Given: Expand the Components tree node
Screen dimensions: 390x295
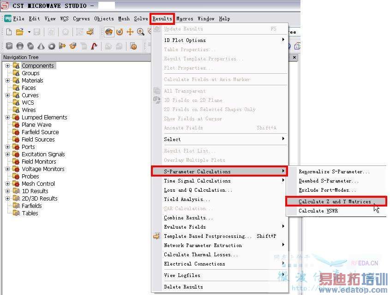Looking at the screenshot, I should click(x=8, y=66).
